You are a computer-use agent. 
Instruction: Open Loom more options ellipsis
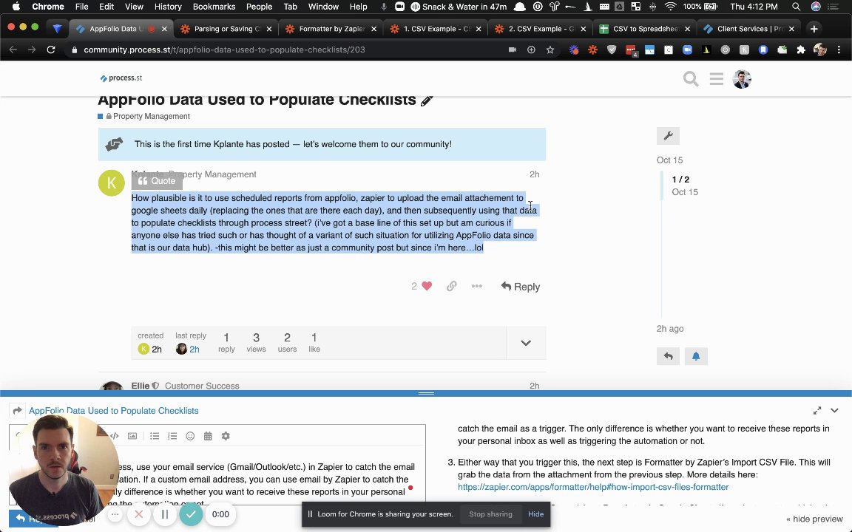pyautogui.click(x=115, y=514)
